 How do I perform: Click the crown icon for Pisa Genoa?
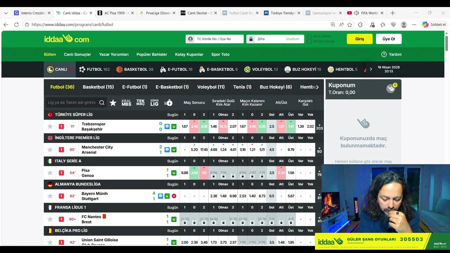click(x=174, y=173)
